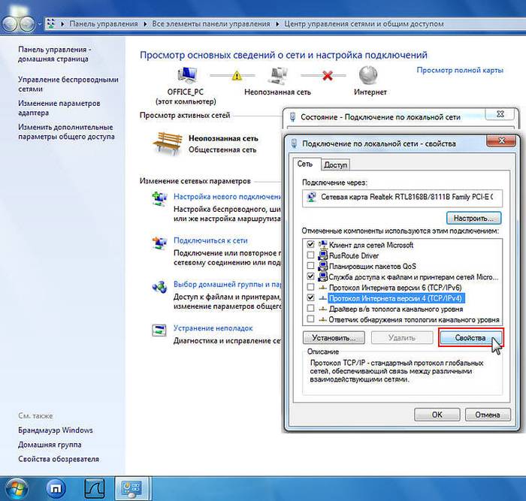Click the properties dialog title bar icon
The height and width of the screenshot is (501, 526).
294,143
